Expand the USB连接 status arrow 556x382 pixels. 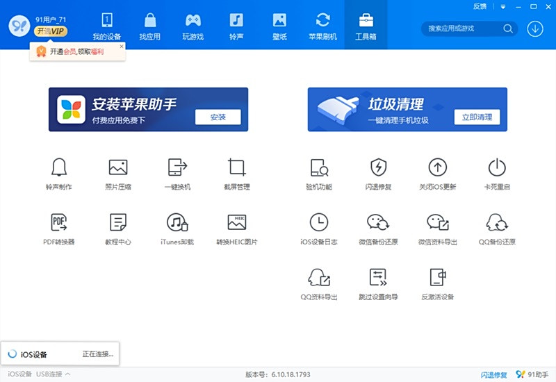coord(67,374)
